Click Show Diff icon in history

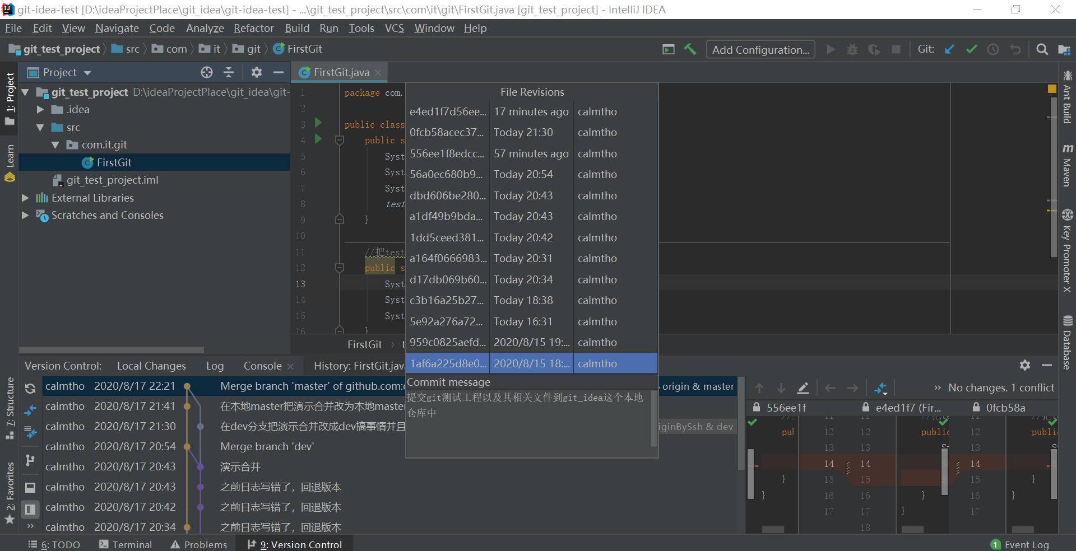point(30,411)
